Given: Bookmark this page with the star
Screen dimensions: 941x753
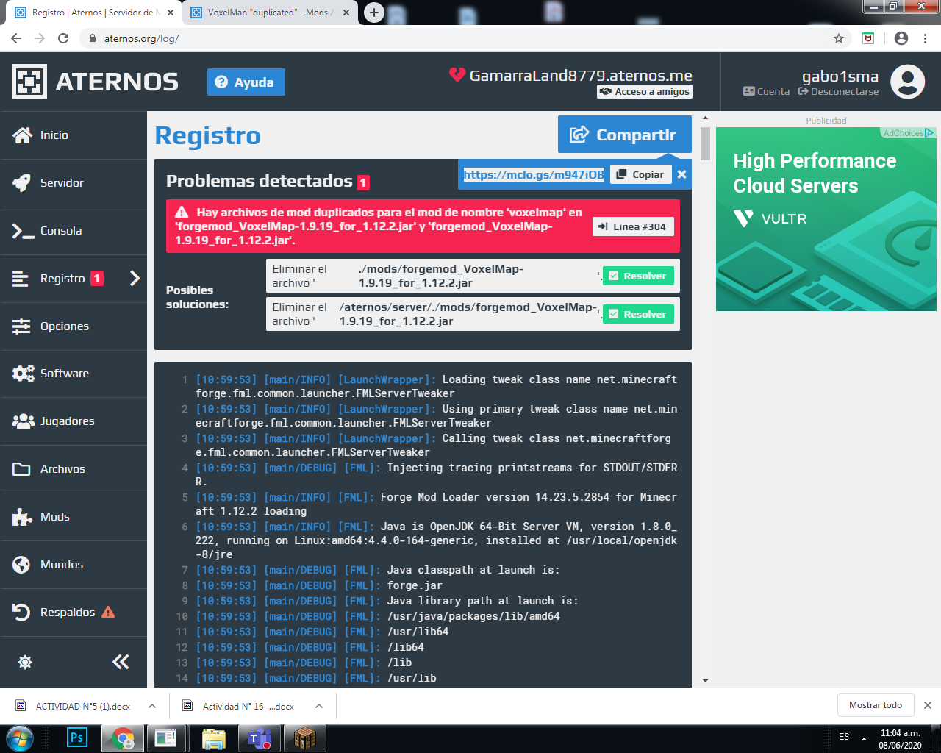Looking at the screenshot, I should pos(839,38).
